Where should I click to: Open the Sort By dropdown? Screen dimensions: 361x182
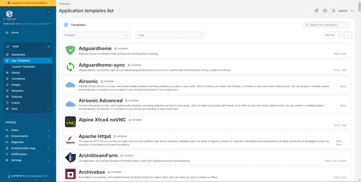333,35
